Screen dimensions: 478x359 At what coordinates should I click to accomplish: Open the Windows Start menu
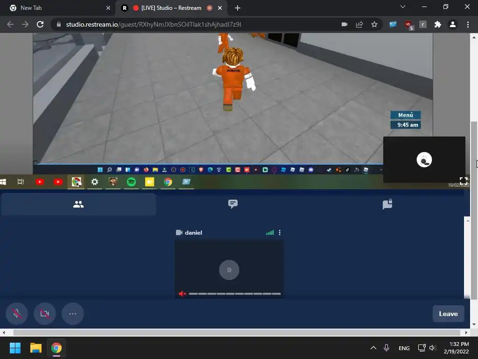coord(15,348)
